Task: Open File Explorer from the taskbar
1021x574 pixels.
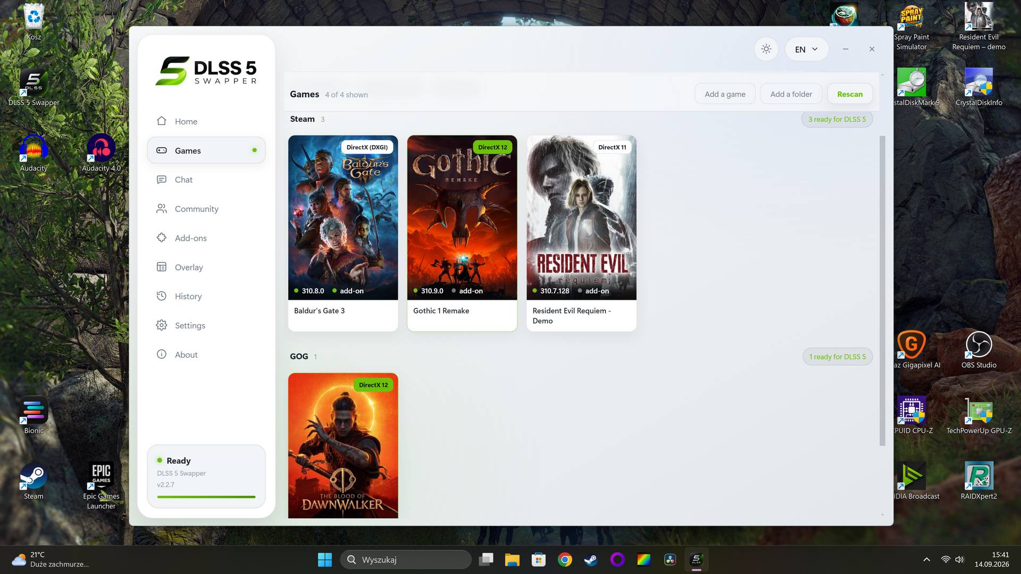Action: (512, 560)
